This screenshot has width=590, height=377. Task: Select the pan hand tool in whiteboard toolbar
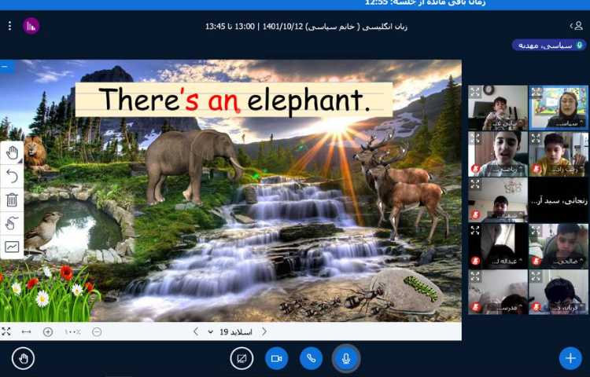click(x=12, y=153)
